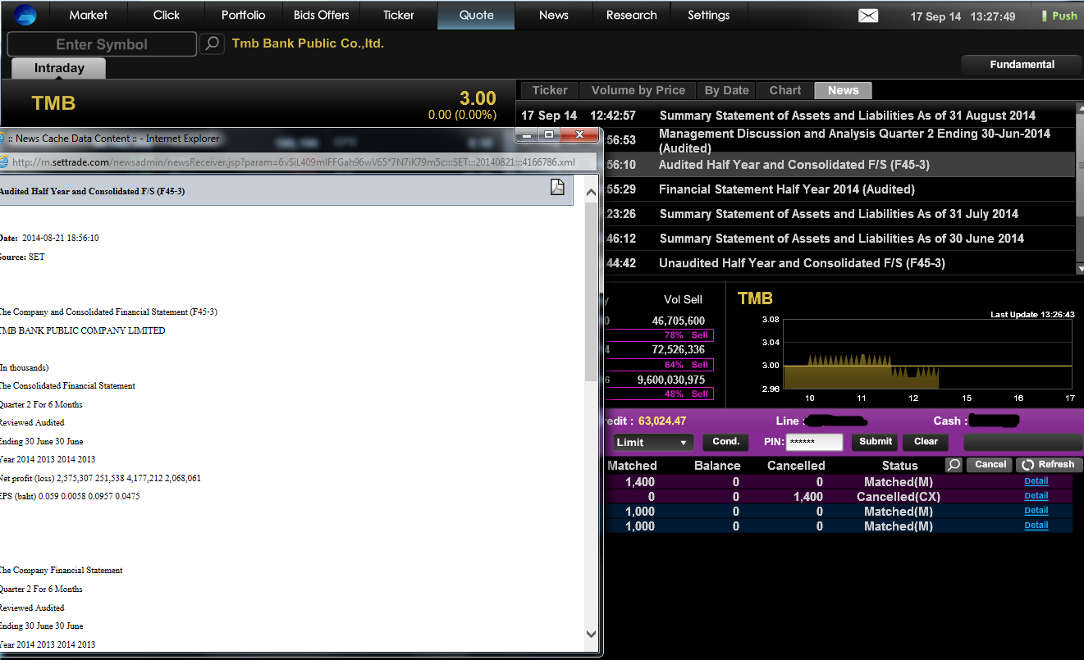
Task: Open the mail envelope icon
Action: click(868, 16)
